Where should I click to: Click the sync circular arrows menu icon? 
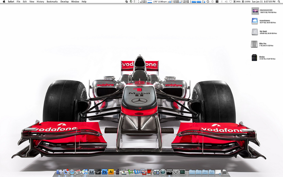pos(208,2)
